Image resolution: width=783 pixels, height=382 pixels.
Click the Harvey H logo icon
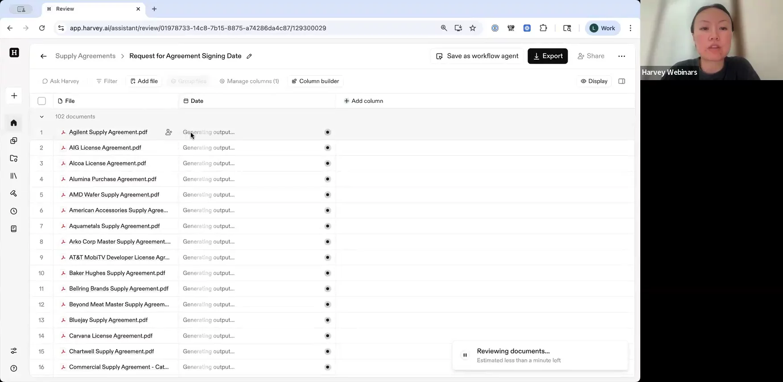click(x=14, y=53)
